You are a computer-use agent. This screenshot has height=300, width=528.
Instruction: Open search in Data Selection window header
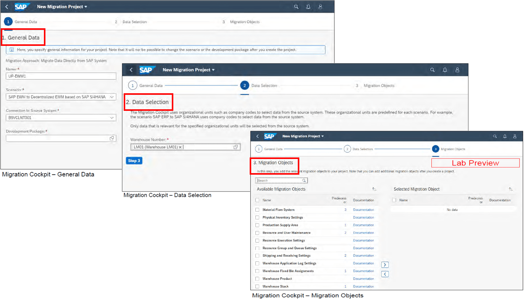click(x=432, y=70)
